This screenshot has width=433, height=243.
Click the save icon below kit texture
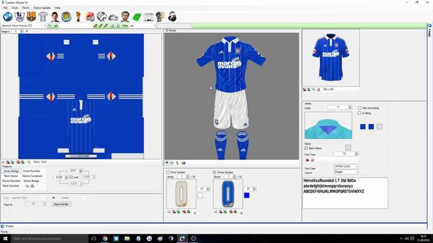[x=3, y=162]
